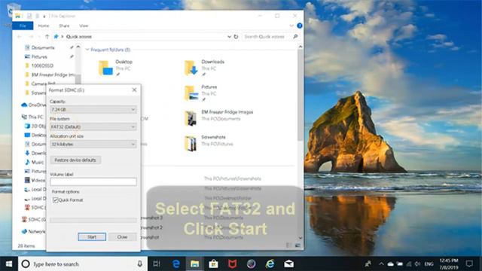Open Mail app from taskbar
482x271 pixels.
288,264
